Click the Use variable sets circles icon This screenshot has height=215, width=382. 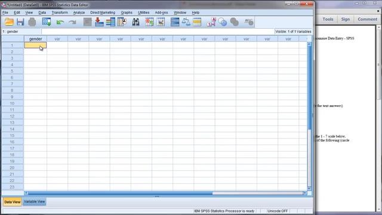pos(223,22)
